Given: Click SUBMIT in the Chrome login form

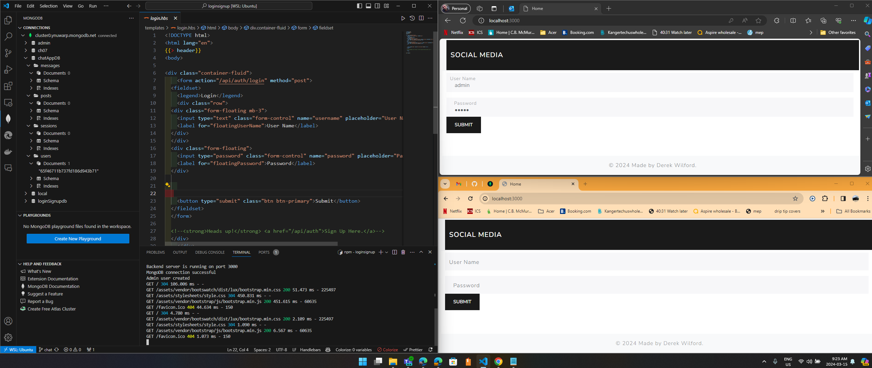Looking at the screenshot, I should pyautogui.click(x=462, y=302).
